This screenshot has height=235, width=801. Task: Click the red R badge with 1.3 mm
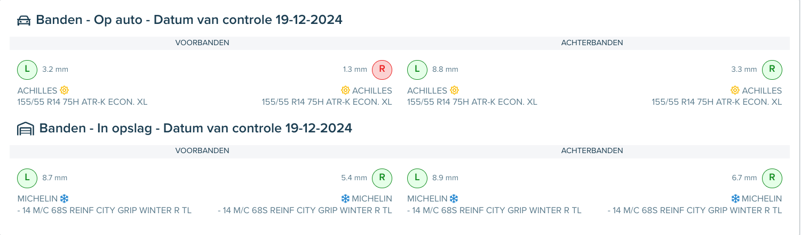click(x=382, y=69)
